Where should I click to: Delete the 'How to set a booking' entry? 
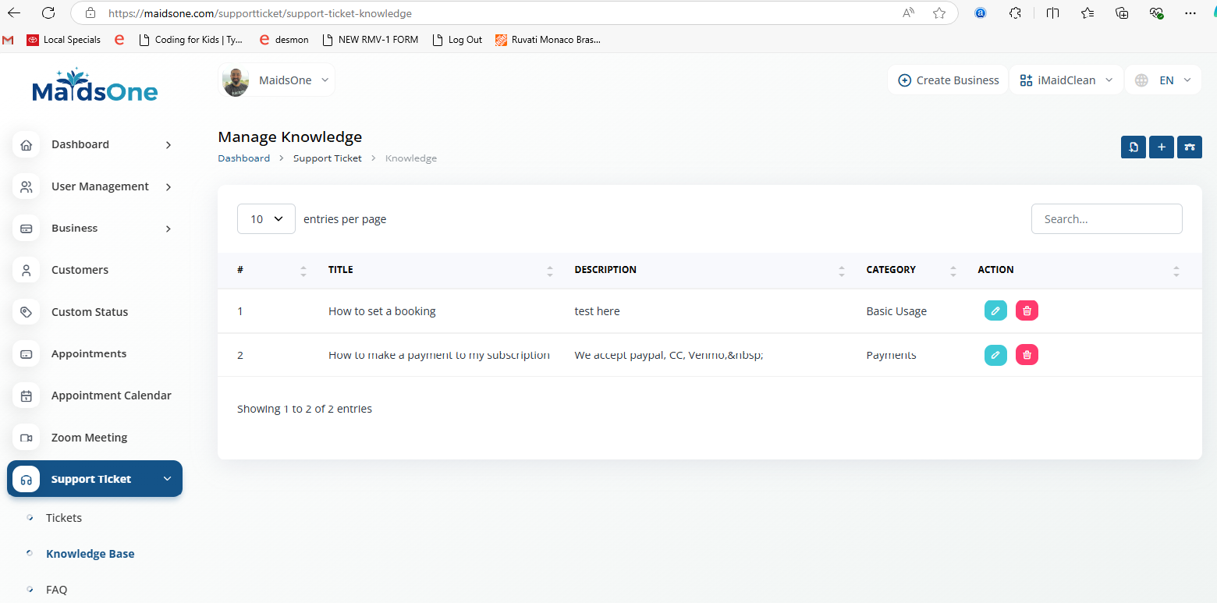tap(1027, 310)
